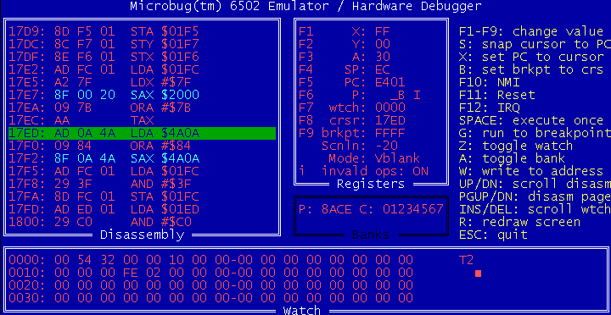Click UP/DN: scroll disasm entry
611x315 pixels.
click(x=535, y=184)
